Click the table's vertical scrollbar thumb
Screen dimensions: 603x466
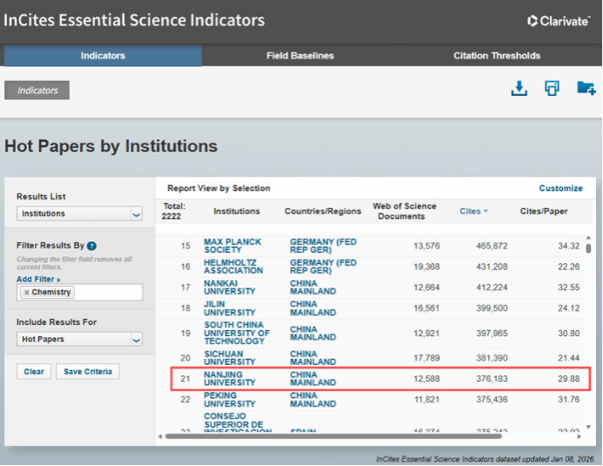588,249
